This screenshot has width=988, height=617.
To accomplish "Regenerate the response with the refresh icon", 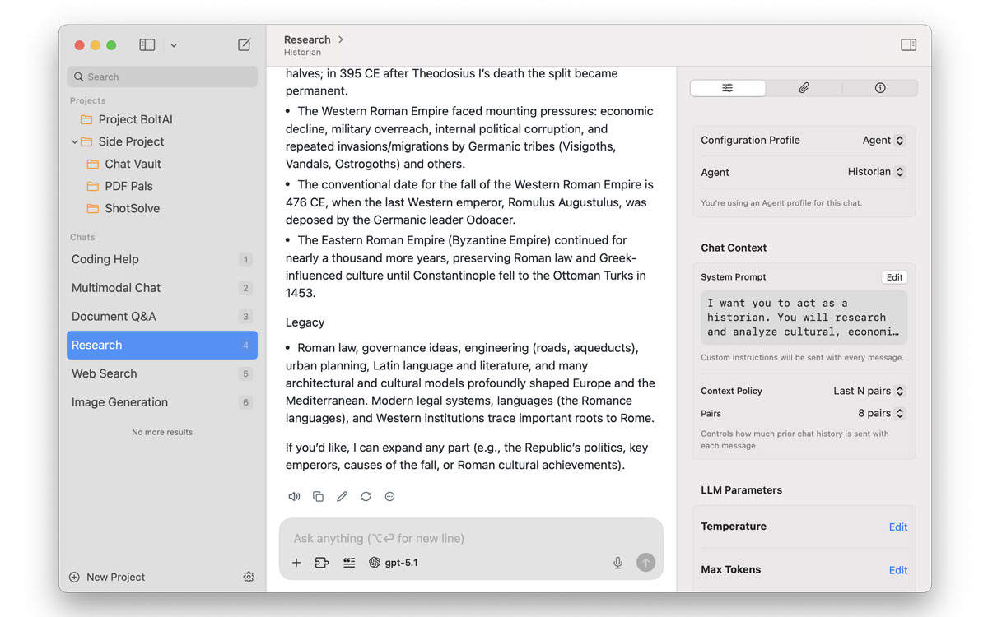I will (x=366, y=497).
